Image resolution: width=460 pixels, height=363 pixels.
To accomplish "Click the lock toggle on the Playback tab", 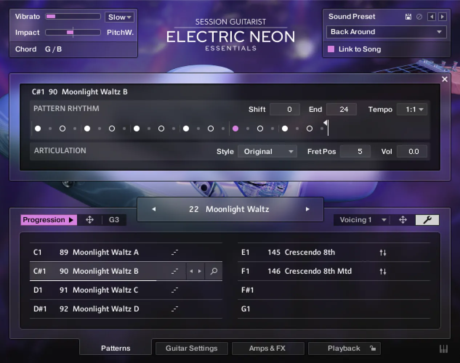I will 373,348.
